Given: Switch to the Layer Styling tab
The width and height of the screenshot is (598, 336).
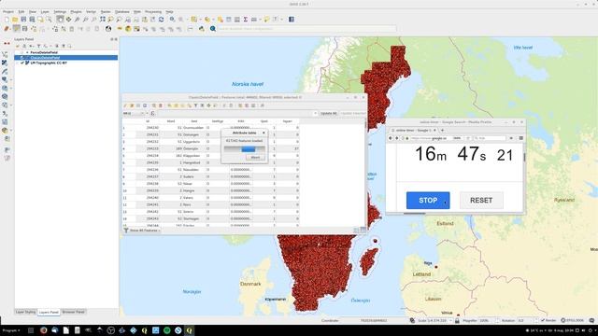Looking at the screenshot, I should coord(25,312).
